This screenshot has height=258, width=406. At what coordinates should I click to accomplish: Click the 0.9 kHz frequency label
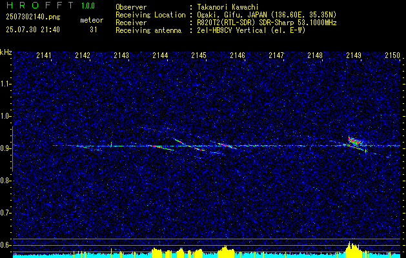tap(5, 148)
